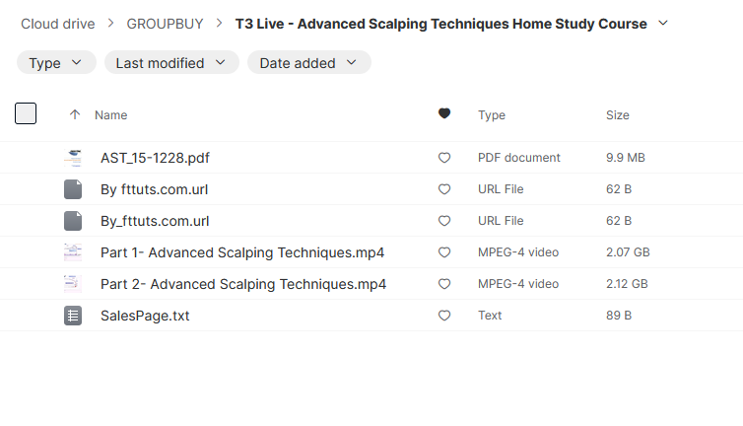Click heart icon beside Part 2 video
This screenshot has width=743, height=426.
point(444,284)
